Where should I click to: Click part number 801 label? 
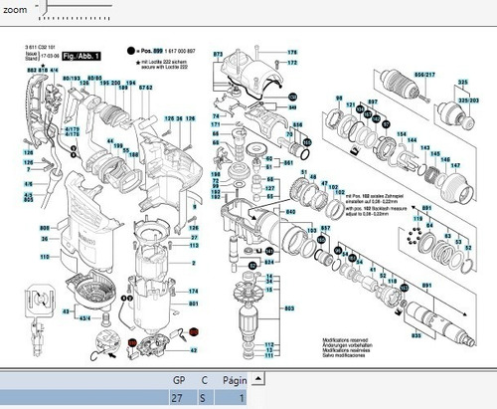pyautogui.click(x=194, y=304)
